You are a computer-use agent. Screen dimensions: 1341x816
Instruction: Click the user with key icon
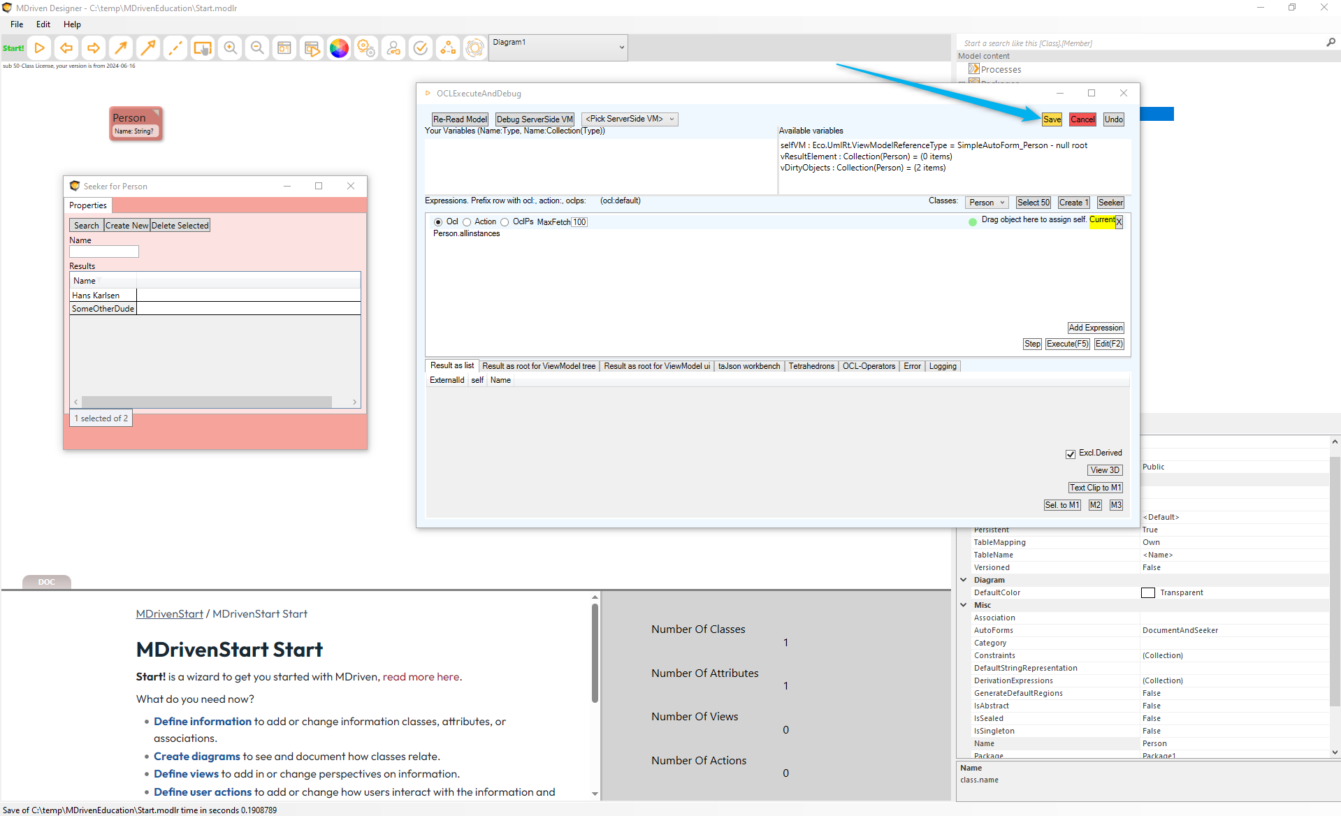393,48
